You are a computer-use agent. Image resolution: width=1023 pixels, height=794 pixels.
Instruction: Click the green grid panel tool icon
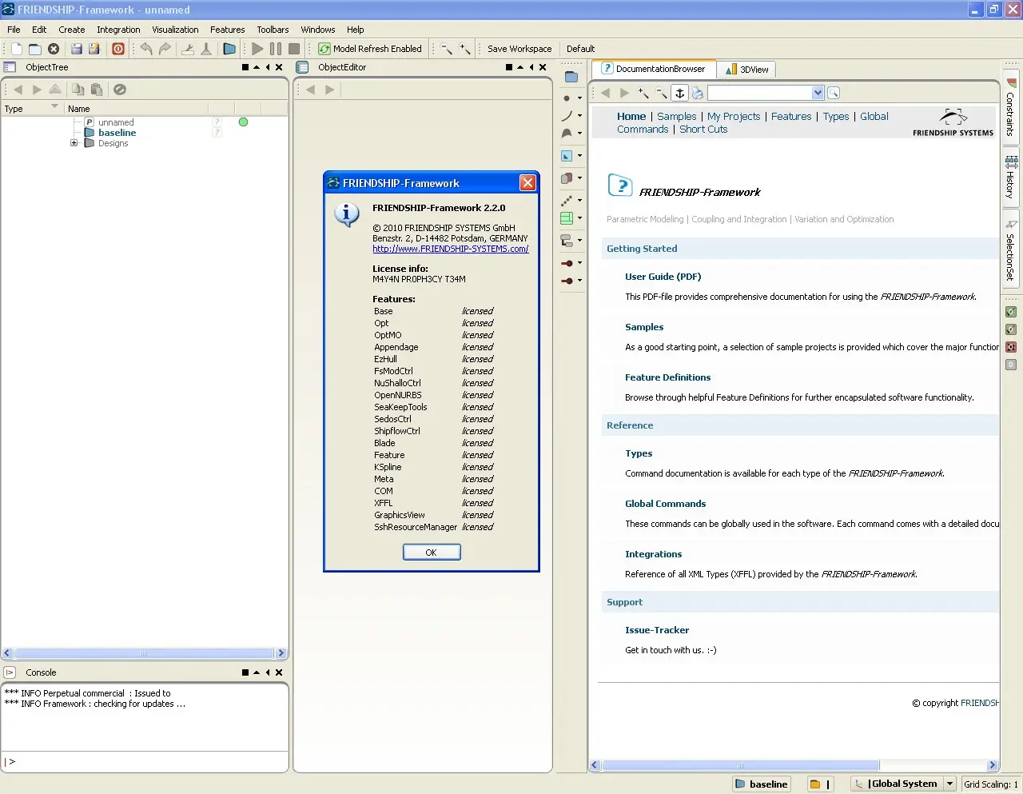point(567,217)
